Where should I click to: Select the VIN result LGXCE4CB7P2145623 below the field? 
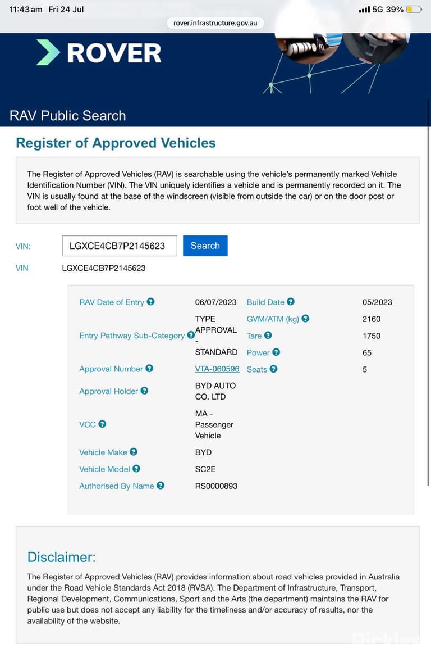(x=104, y=268)
